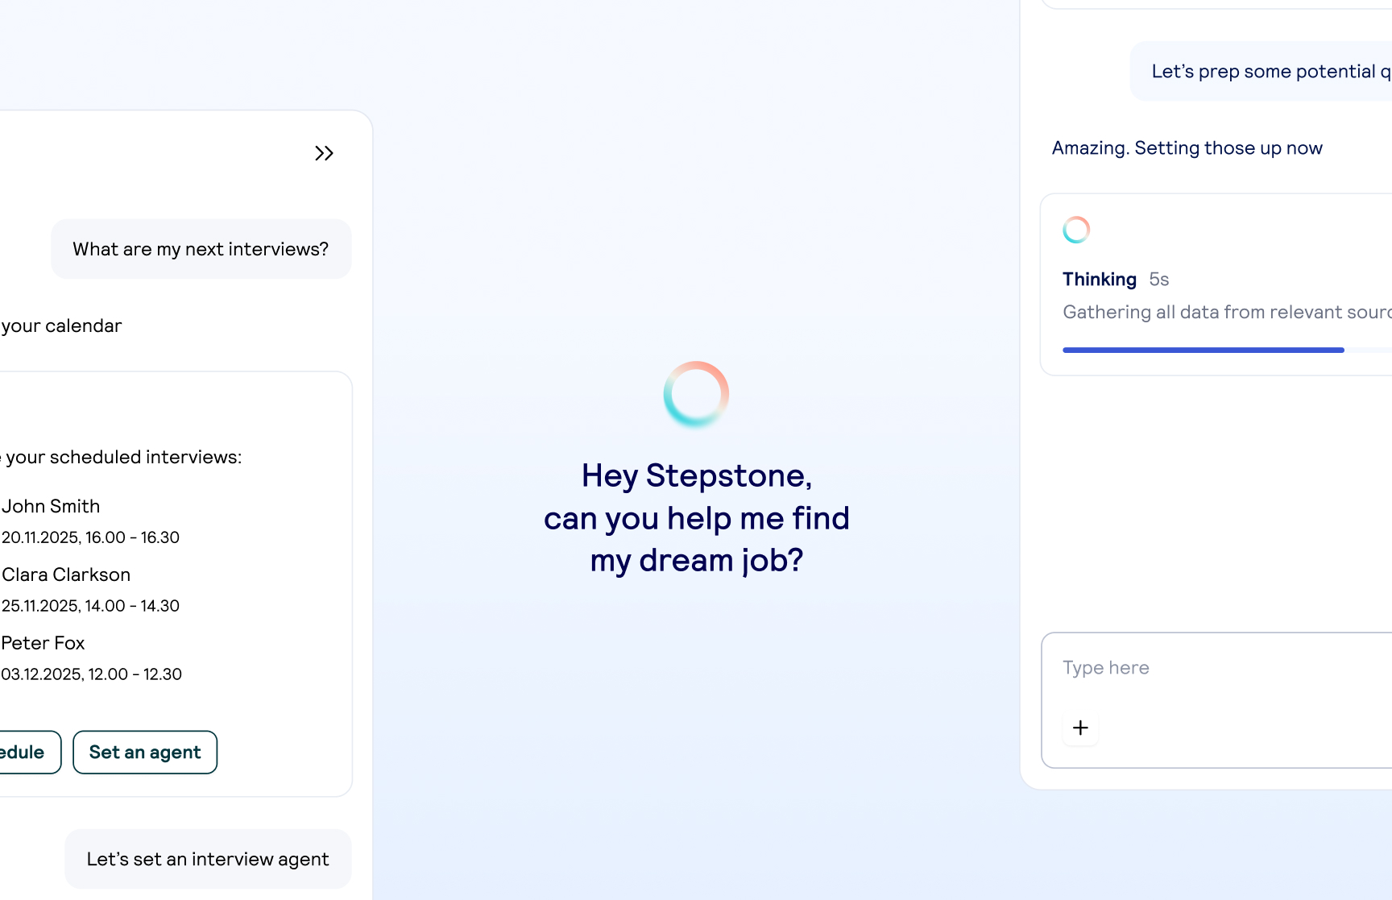Click the date '25.11.2025, 14.00 - 14.30'
The image size is (1392, 900).
click(90, 606)
